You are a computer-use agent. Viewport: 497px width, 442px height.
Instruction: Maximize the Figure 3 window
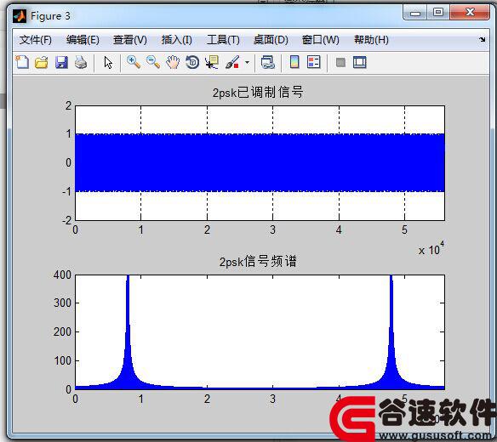coord(438,13)
